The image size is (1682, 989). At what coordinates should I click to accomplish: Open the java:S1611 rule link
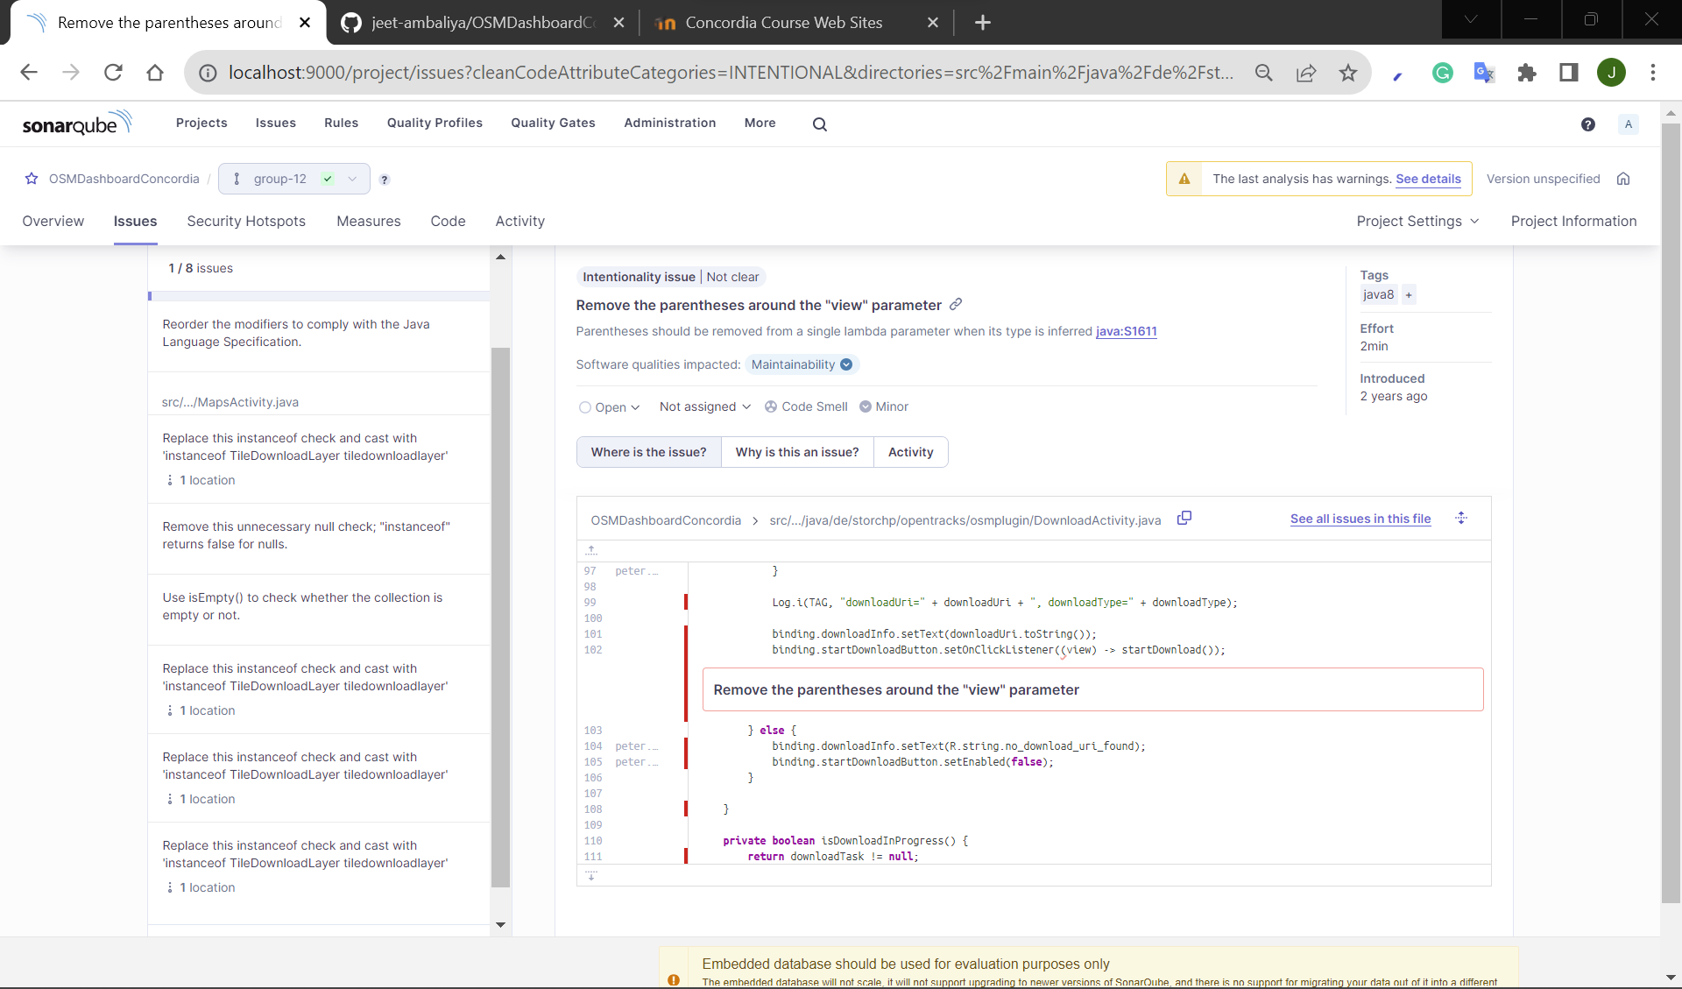click(x=1126, y=331)
